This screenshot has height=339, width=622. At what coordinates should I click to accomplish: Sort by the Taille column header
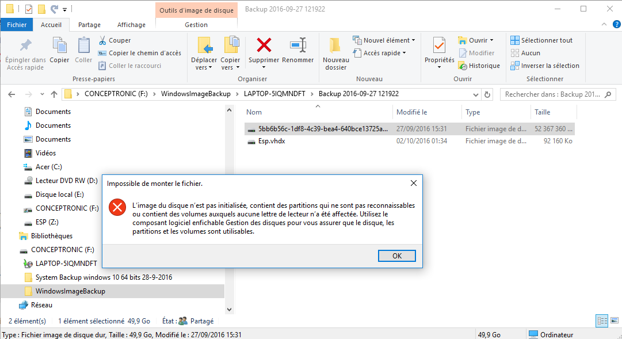click(542, 112)
